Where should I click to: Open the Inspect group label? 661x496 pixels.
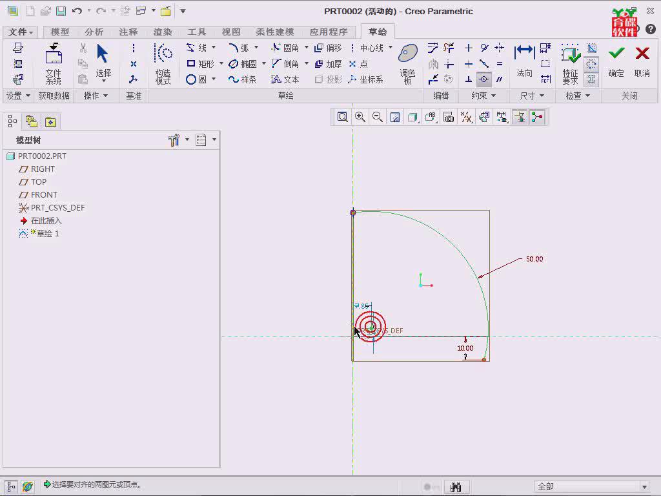(578, 96)
